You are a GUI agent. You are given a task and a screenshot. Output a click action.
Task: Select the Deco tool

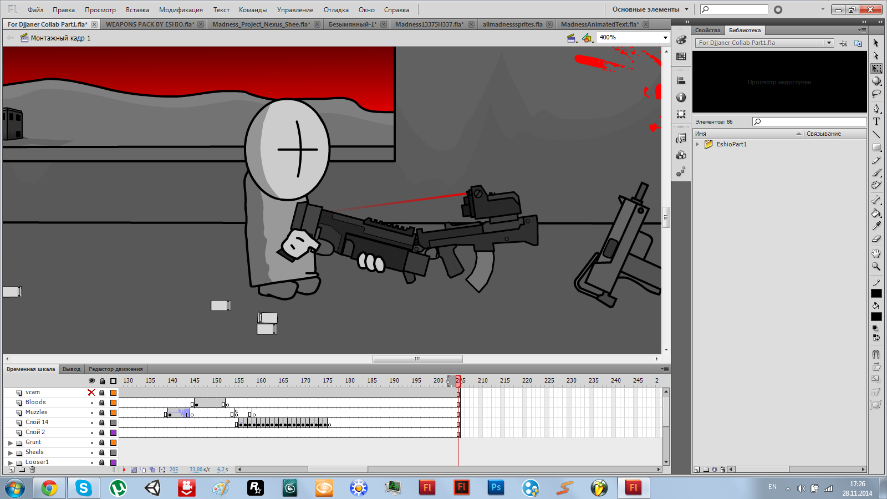pos(876,186)
